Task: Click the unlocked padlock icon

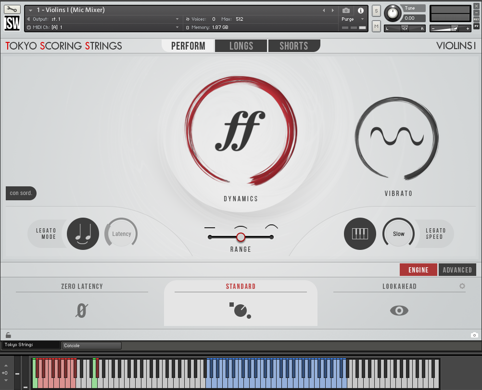Action: coord(8,335)
